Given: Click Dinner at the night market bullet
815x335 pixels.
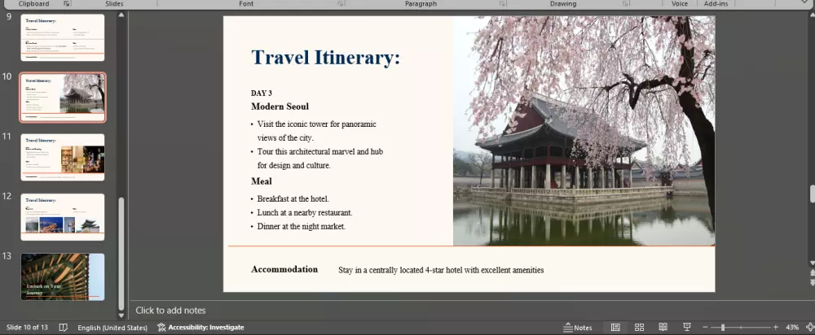Looking at the screenshot, I should tap(302, 227).
